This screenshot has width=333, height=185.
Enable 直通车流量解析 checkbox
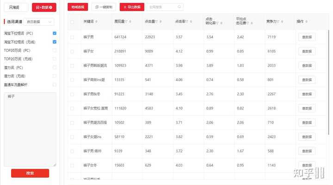(x=55, y=84)
